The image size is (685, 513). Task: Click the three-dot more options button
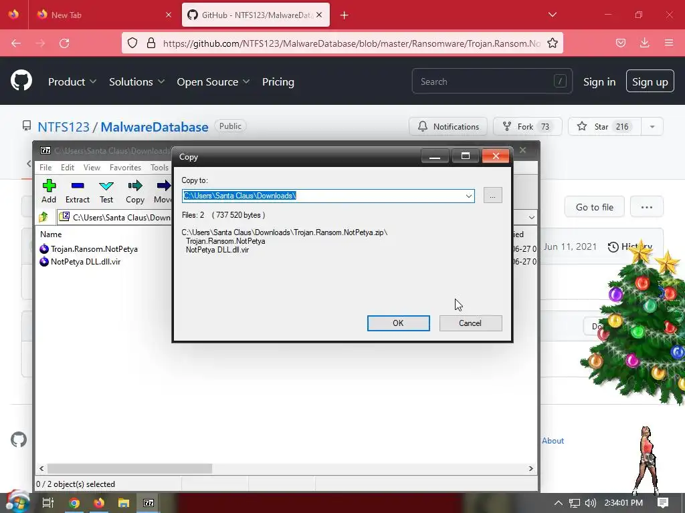(647, 207)
